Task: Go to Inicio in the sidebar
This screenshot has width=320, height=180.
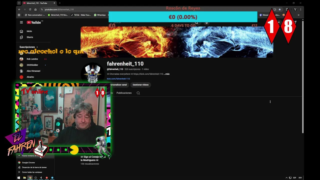Action: click(x=29, y=31)
